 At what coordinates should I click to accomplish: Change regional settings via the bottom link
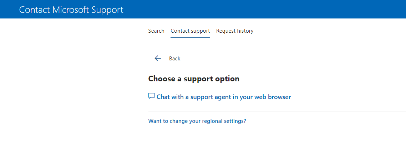[197, 121]
